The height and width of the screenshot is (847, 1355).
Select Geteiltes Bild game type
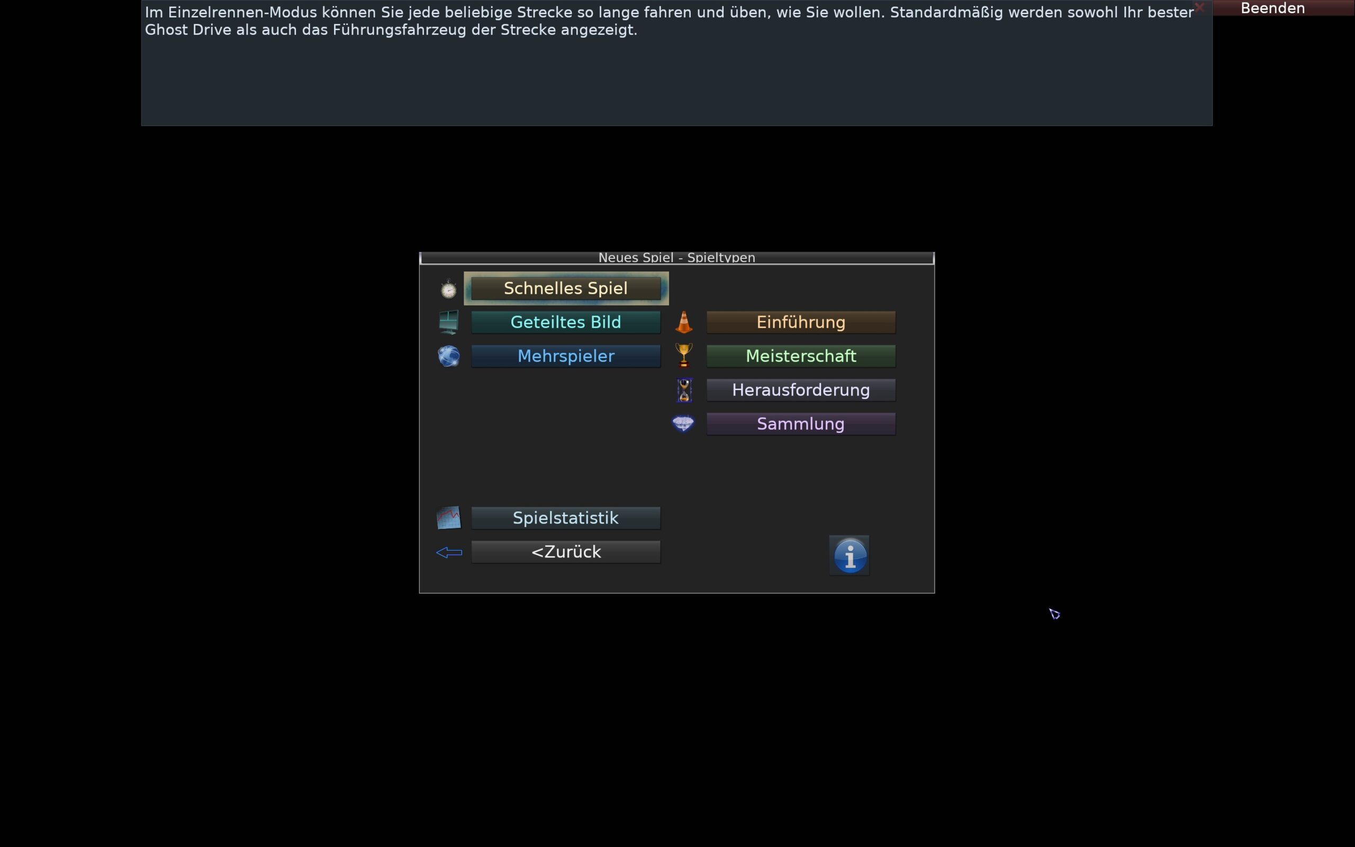pyautogui.click(x=565, y=322)
